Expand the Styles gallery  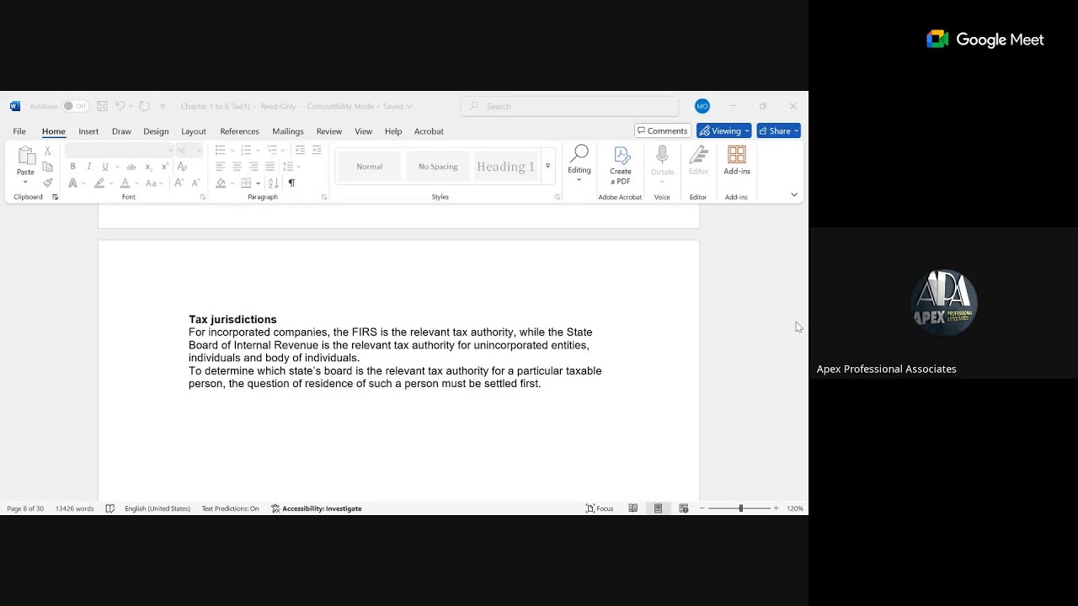pos(547,167)
